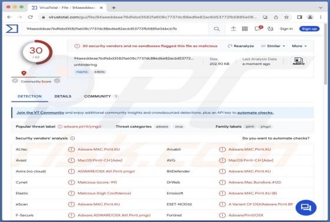Open the notifications comment icon
This screenshot has height=222, width=330.
[x=258, y=28]
